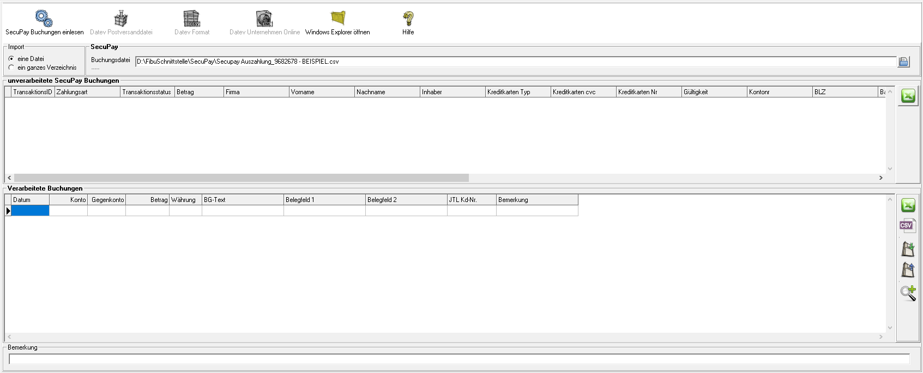Click the folder icon with blue up arrow
Viewport: 923px width, 373px height.
pos(908,270)
